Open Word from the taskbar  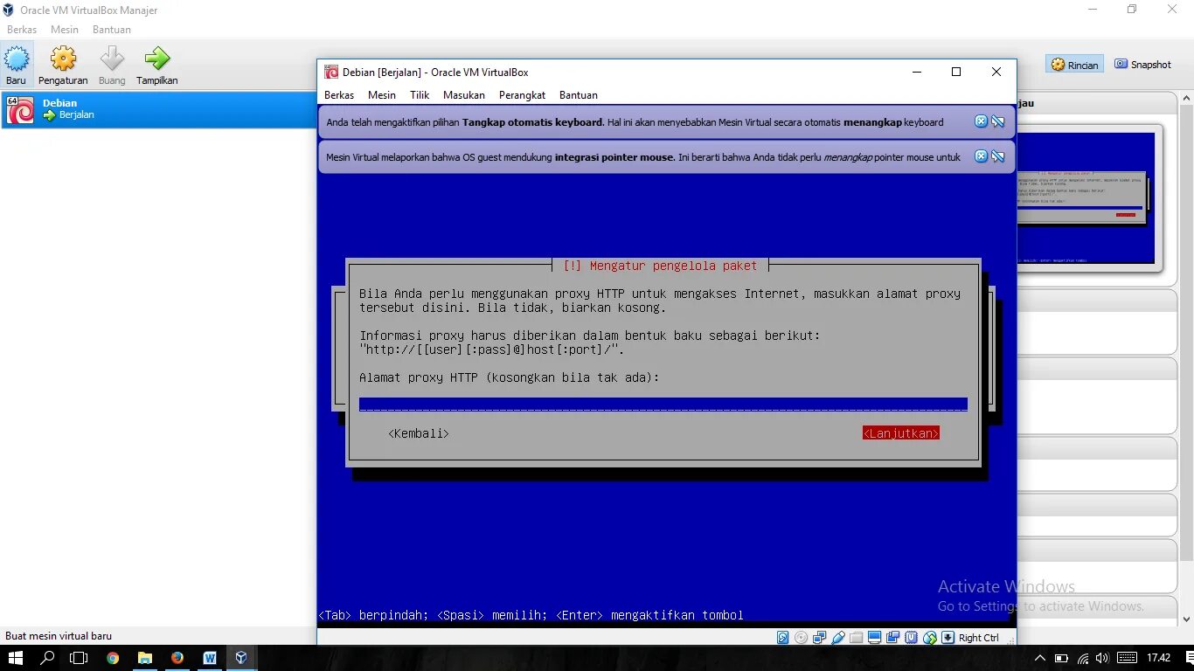210,658
